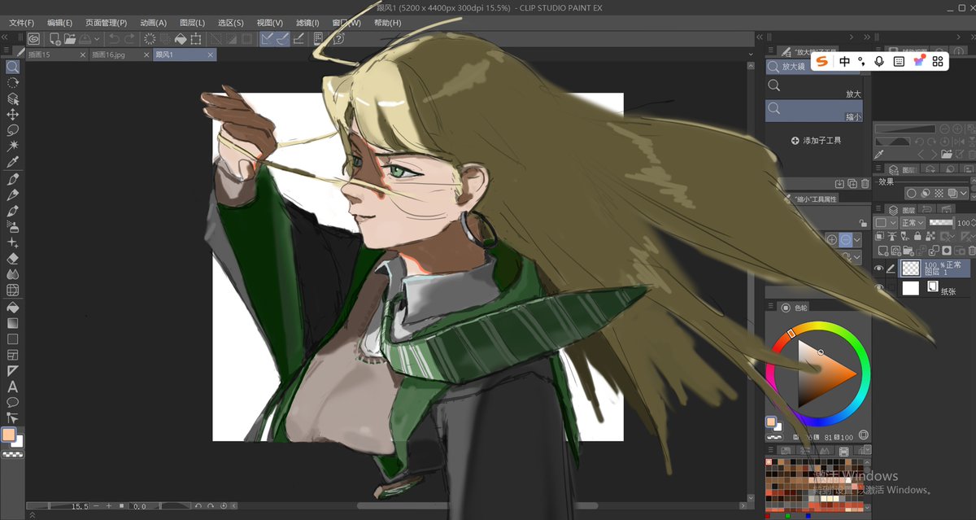Open the save options dropdown arrow
This screenshot has width=976, height=520.
coord(97,38)
